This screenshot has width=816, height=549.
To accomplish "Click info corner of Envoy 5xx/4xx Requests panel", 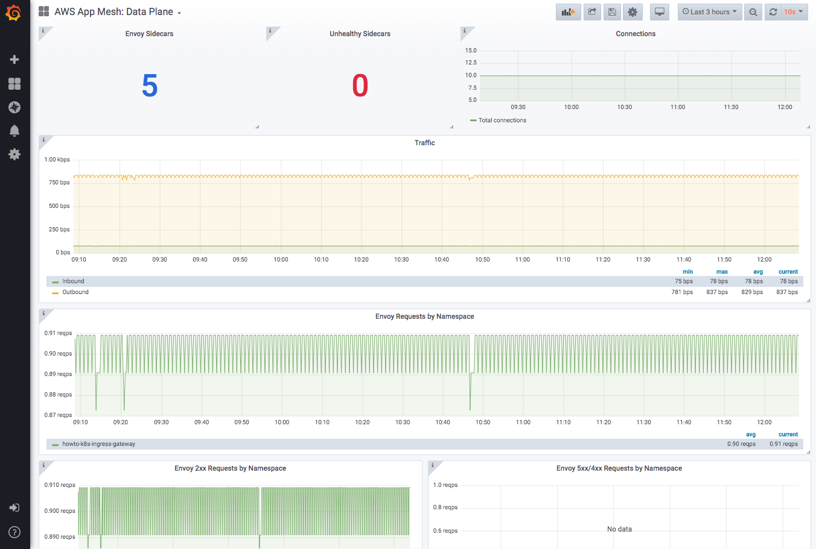I will click(x=433, y=466).
